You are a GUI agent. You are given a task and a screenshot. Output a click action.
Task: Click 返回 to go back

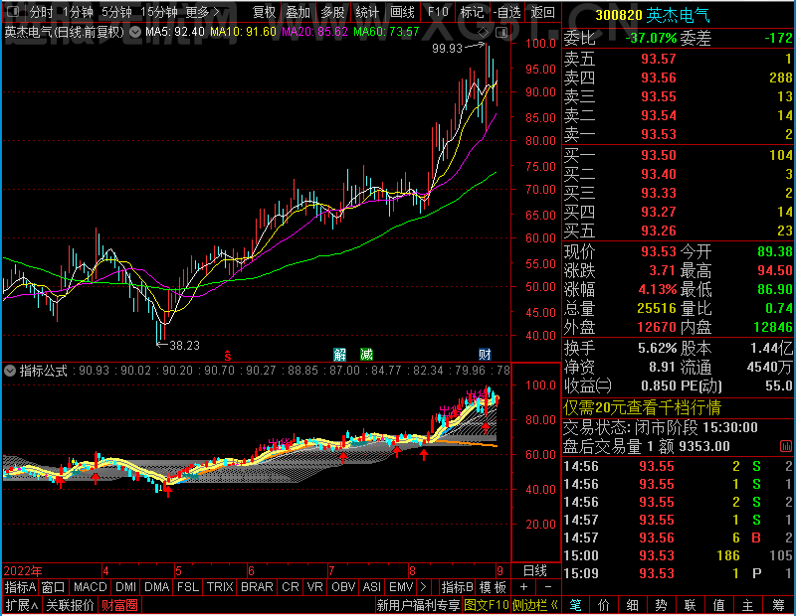click(x=543, y=12)
